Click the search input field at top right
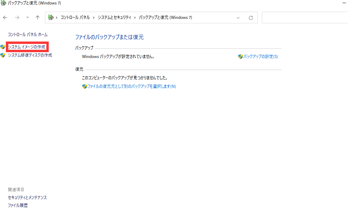This screenshot has width=348, height=210. [305, 17]
